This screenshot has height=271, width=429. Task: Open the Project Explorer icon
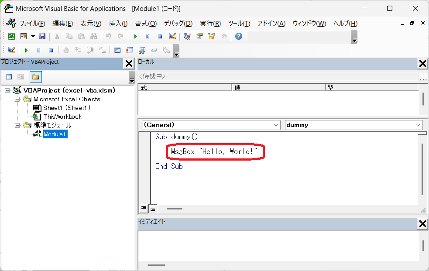(x=187, y=36)
